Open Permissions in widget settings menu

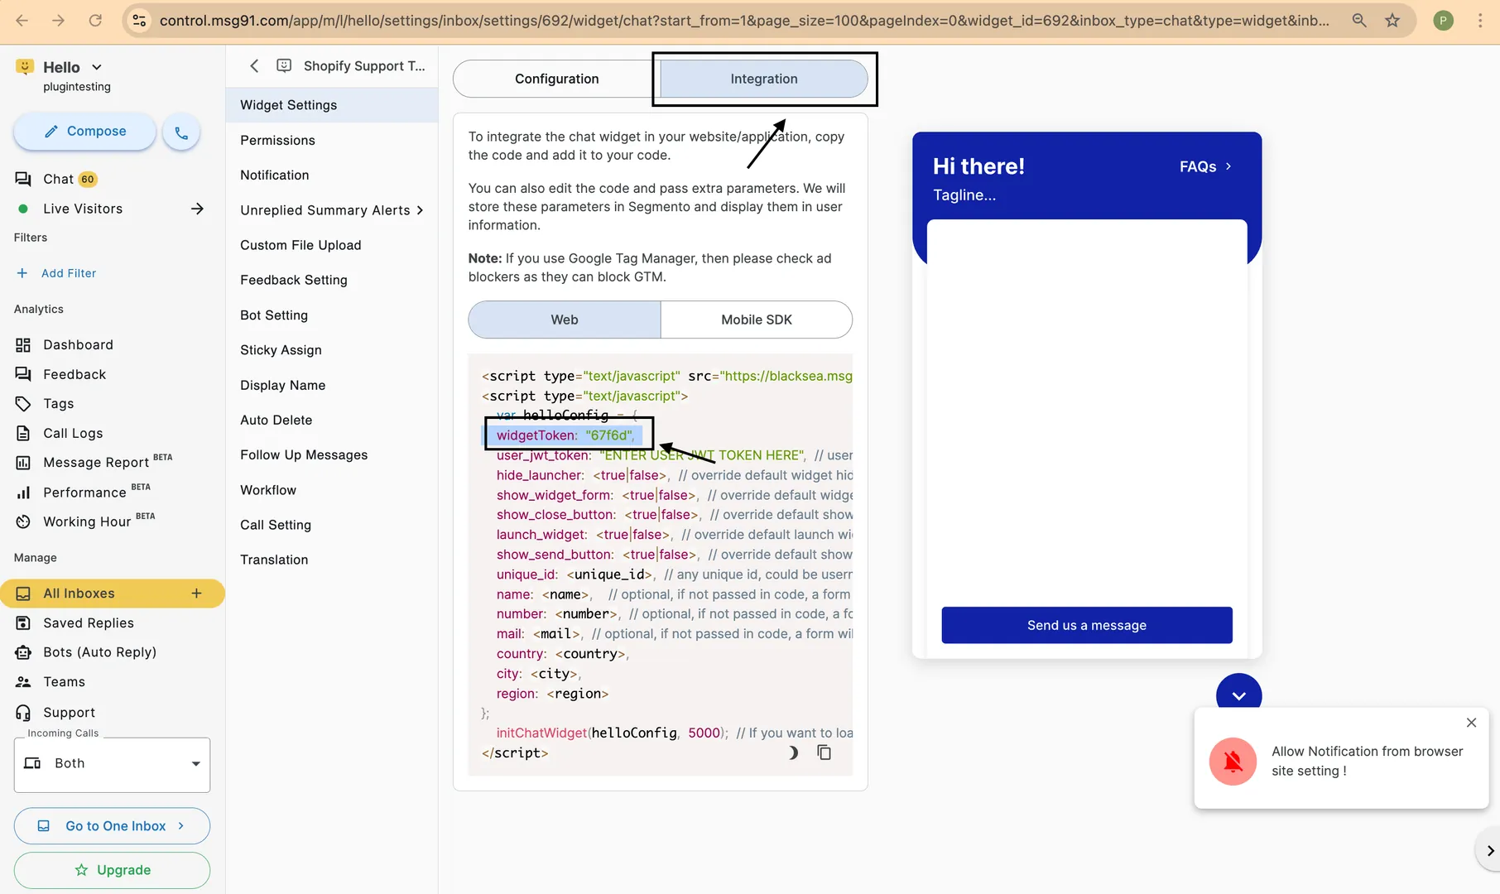coord(277,140)
